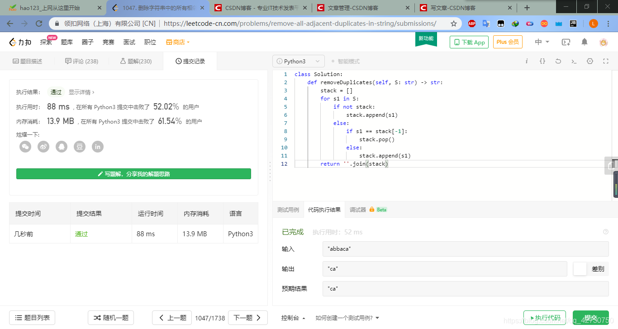
Task: Click the ABP extension icon
Action: [472, 24]
